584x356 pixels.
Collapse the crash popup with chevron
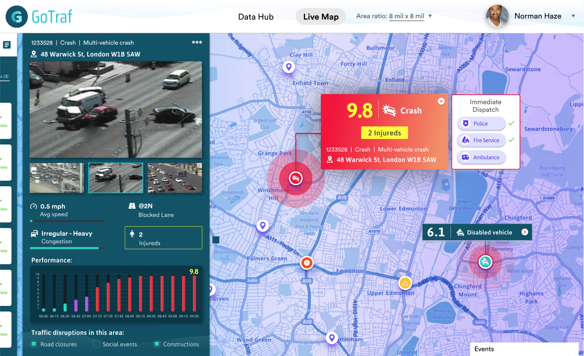[x=441, y=101]
